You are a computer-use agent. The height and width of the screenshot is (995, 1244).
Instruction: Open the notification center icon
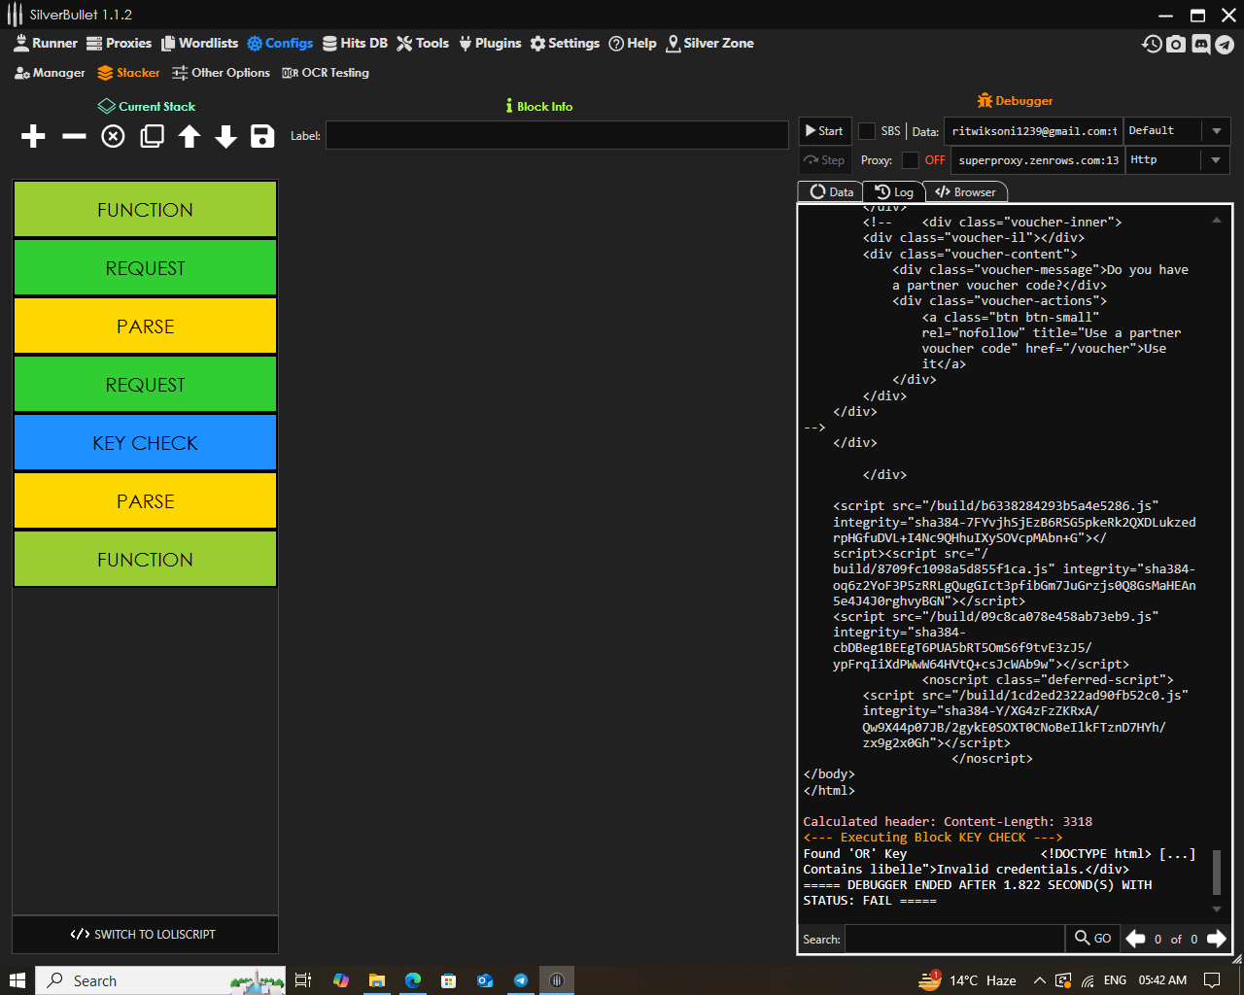click(x=1212, y=980)
